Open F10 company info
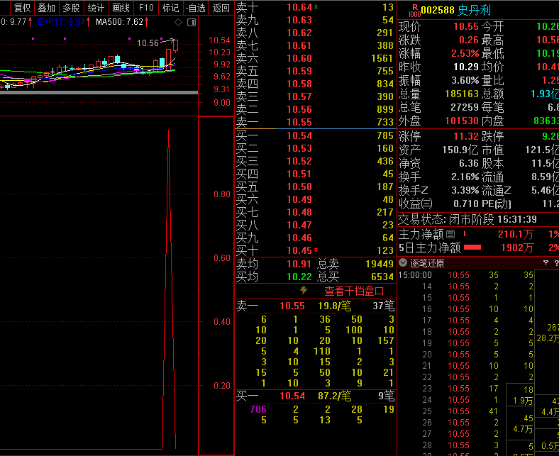This screenshot has height=456, width=559. click(x=146, y=8)
